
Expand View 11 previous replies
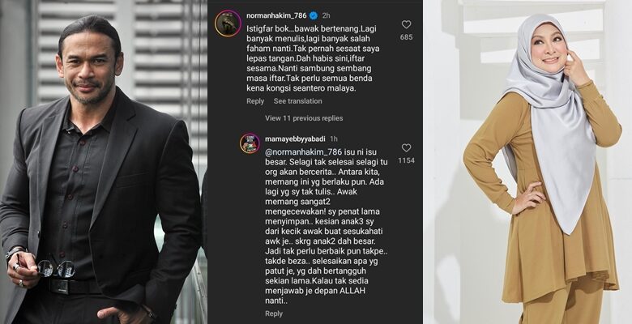pyautogui.click(x=304, y=118)
